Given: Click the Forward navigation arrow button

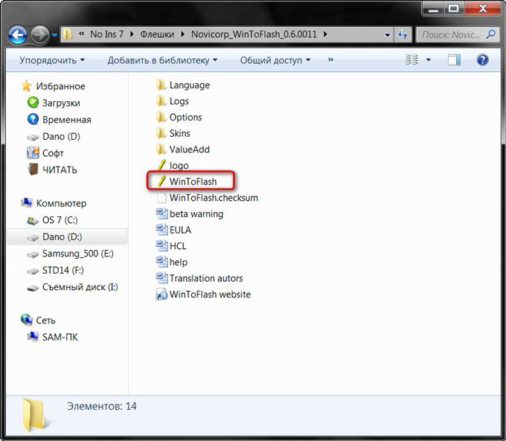Looking at the screenshot, I should (x=39, y=34).
